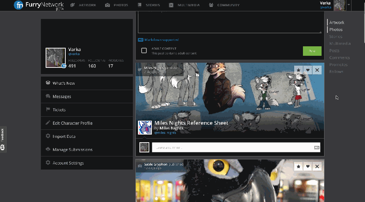
Task: Enable the Adult Content checkbox
Action: pyautogui.click(x=144, y=51)
